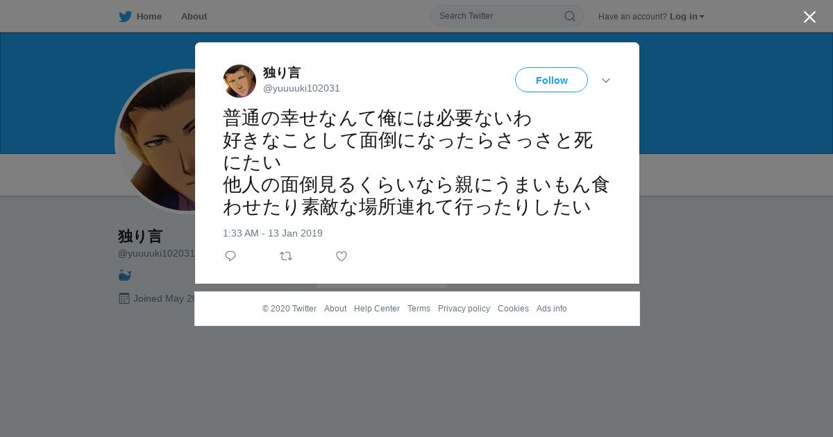The width and height of the screenshot is (833, 437).
Task: Follow the 独り言 account
Action: coord(551,80)
